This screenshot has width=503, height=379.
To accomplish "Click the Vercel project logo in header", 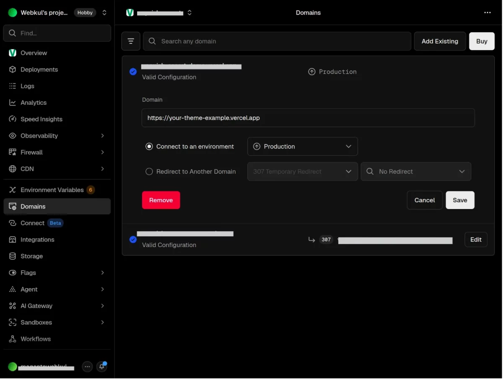I will click(130, 13).
